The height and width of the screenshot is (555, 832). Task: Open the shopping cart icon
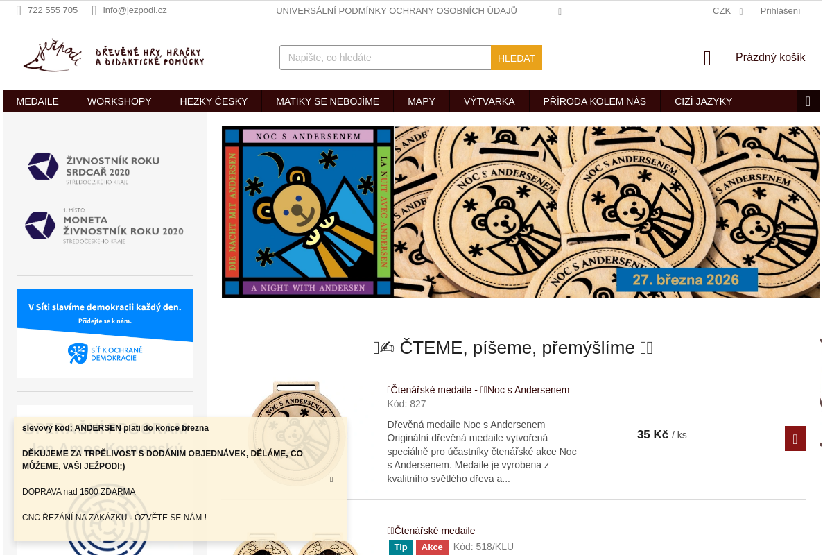707,58
